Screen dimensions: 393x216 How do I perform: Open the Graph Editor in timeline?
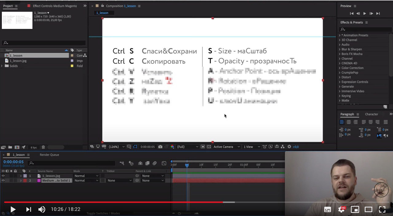point(164,163)
